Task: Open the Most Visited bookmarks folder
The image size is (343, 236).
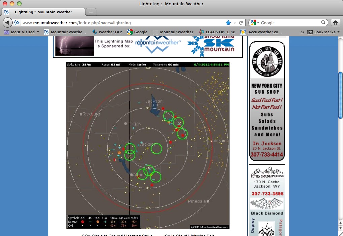Action: pyautogui.click(x=22, y=32)
